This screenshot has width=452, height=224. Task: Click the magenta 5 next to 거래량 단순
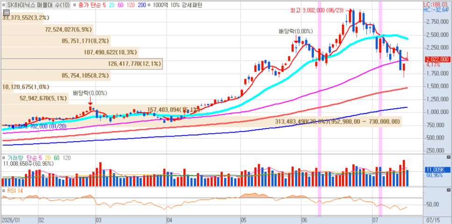point(40,157)
